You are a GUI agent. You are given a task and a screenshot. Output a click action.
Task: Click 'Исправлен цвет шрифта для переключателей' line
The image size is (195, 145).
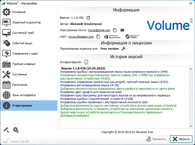click(91, 92)
